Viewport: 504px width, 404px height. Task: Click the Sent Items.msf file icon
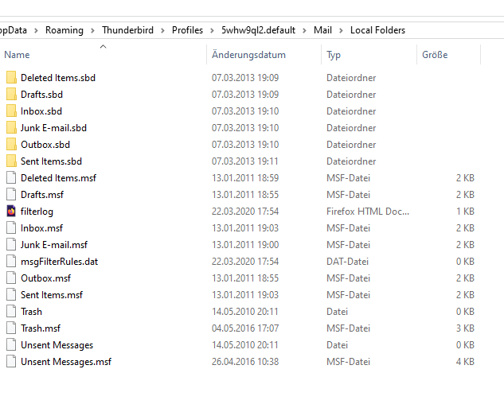tap(11, 295)
